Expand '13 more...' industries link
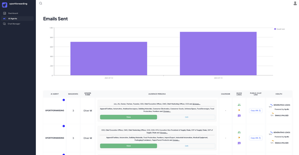Image resolution: width=299 pixels, height=155 pixels. pyautogui.click(x=167, y=112)
